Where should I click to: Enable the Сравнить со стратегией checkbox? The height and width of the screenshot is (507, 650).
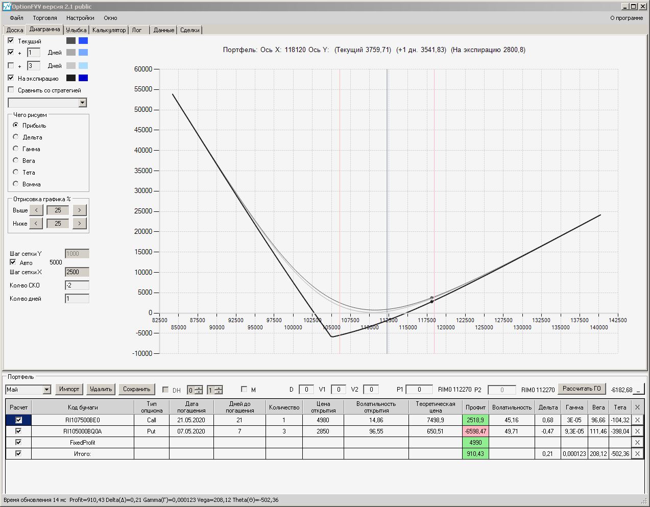pos(11,90)
